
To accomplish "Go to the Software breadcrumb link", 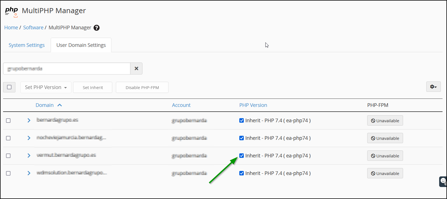I will pos(33,28).
